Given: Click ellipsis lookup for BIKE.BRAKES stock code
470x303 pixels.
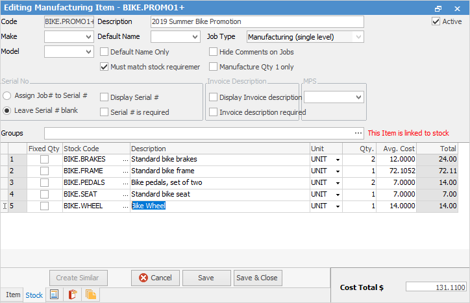Looking at the screenshot, I should pos(125,159).
